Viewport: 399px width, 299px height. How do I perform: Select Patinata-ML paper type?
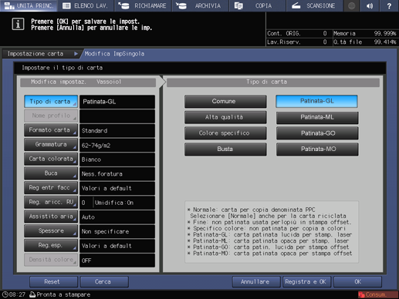pyautogui.click(x=317, y=117)
